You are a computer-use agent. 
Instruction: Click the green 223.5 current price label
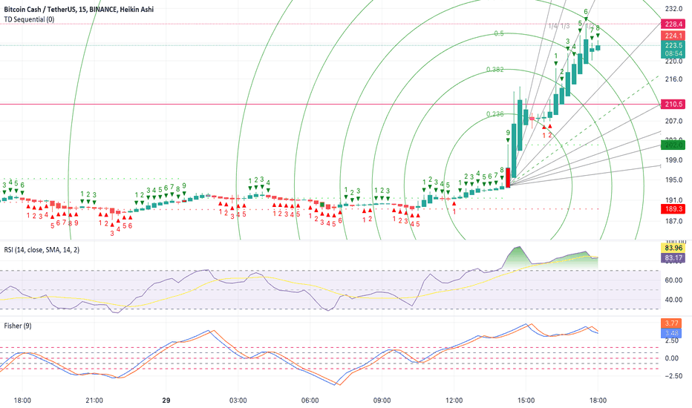click(x=673, y=45)
